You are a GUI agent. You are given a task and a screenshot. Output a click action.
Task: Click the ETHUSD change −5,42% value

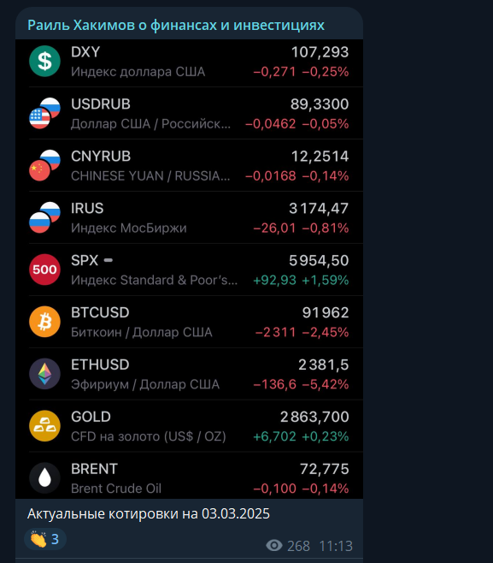click(x=326, y=384)
